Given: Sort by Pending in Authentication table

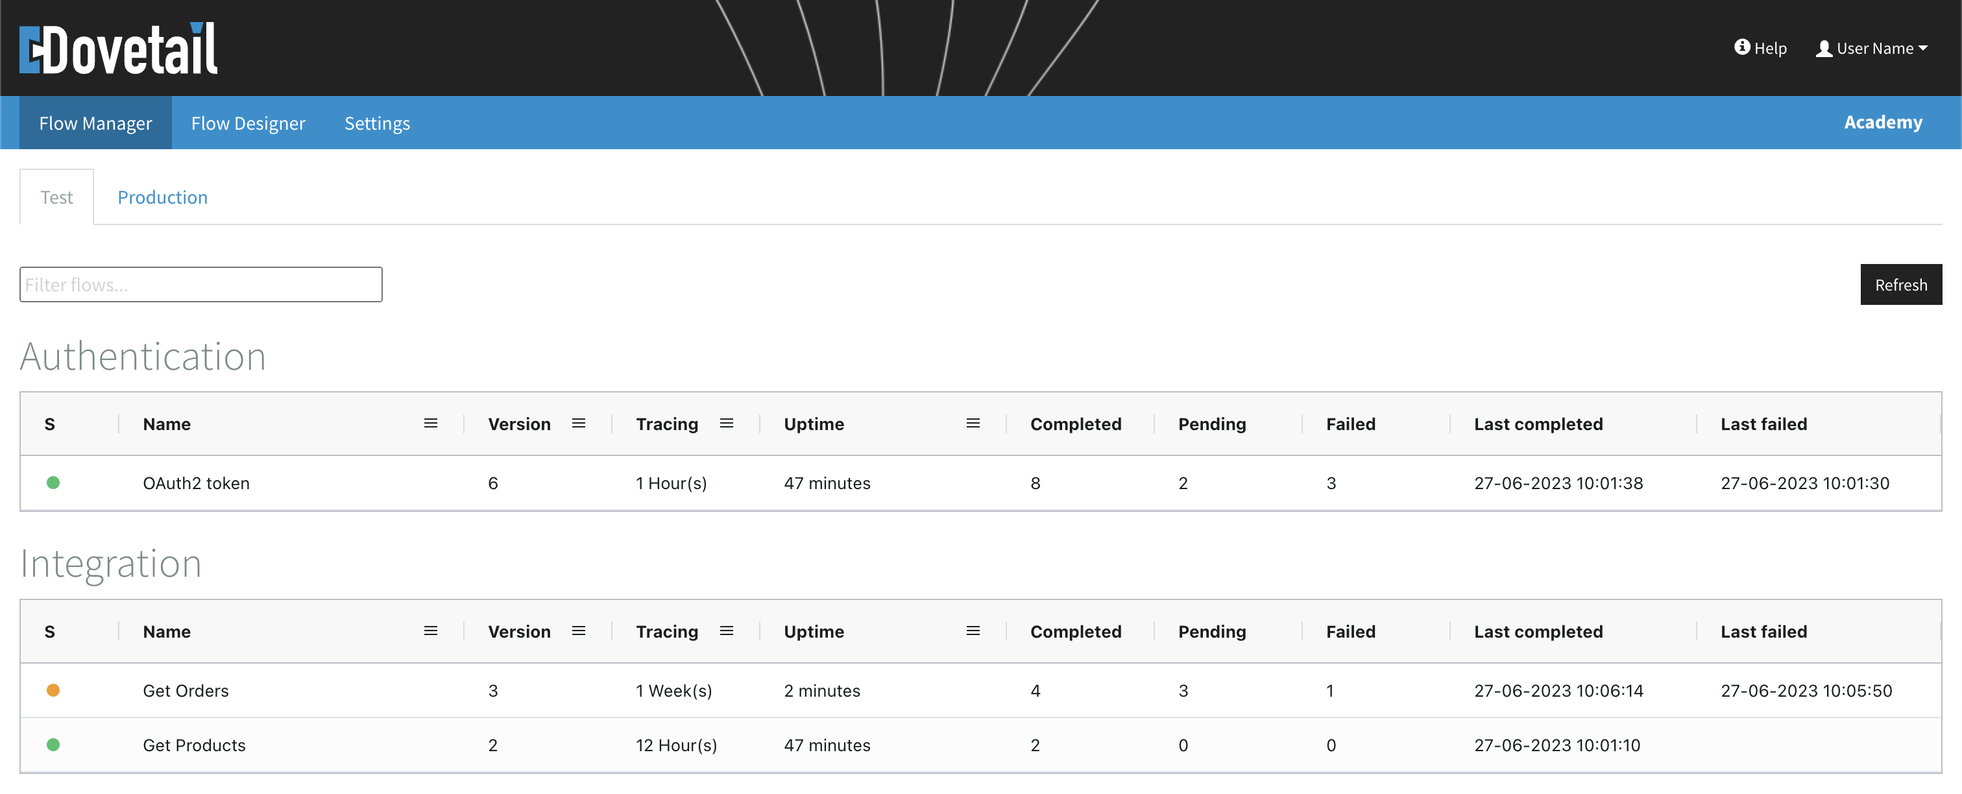Looking at the screenshot, I should (1212, 424).
